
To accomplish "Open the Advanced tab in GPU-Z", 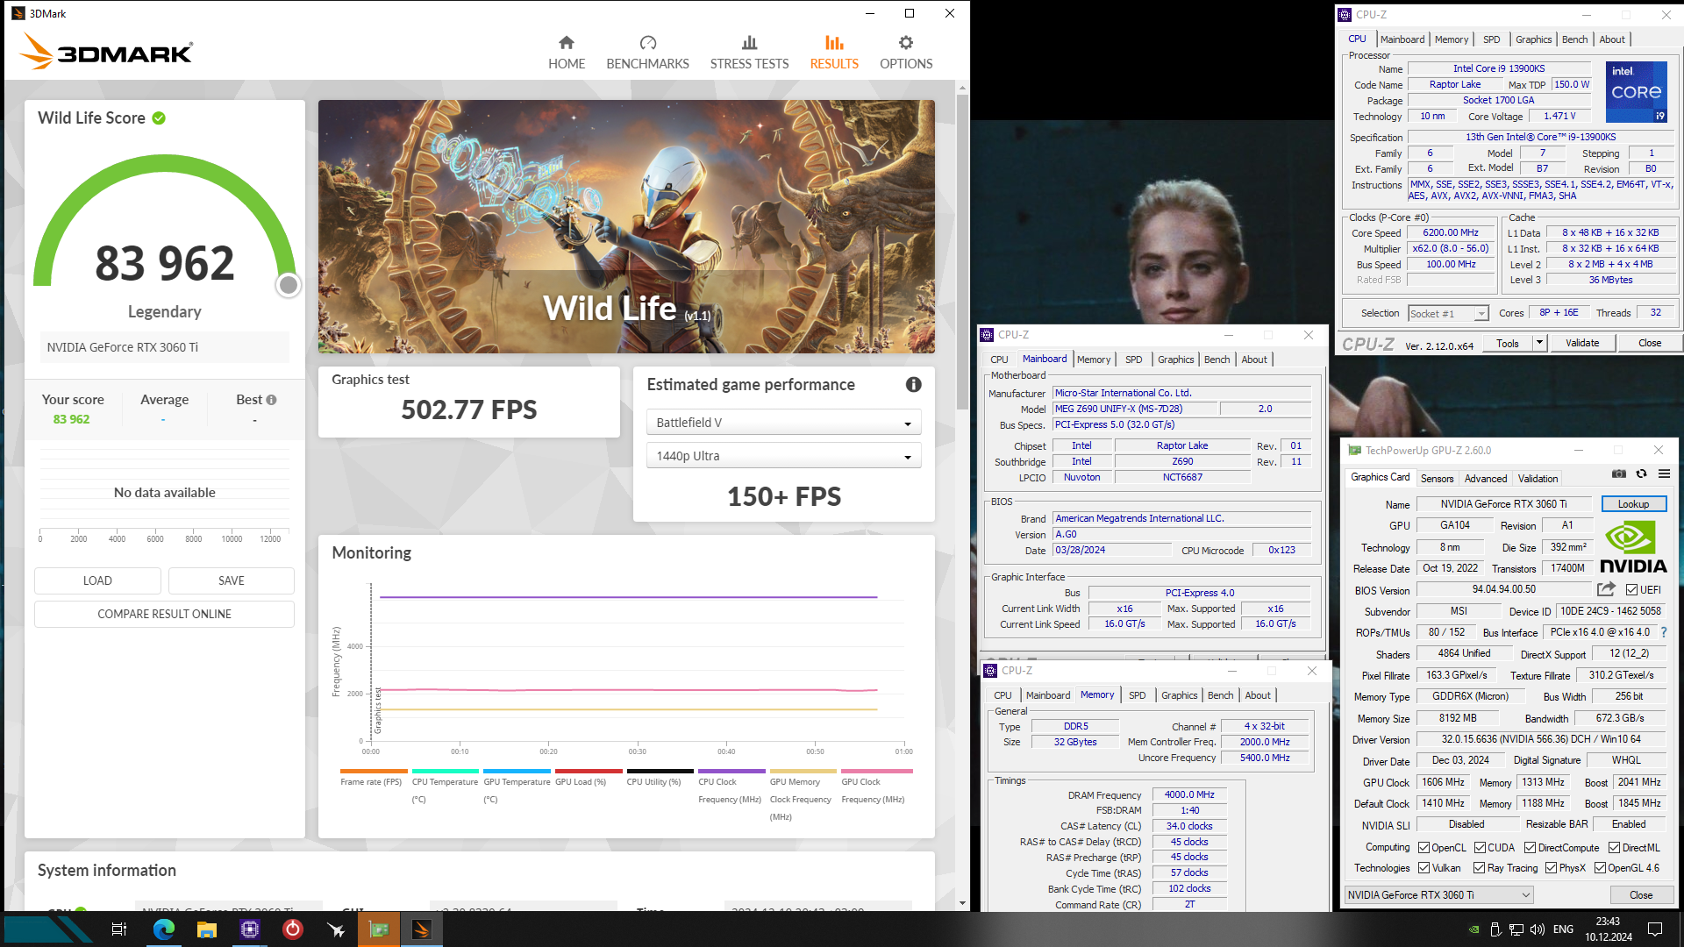I will (x=1486, y=479).
